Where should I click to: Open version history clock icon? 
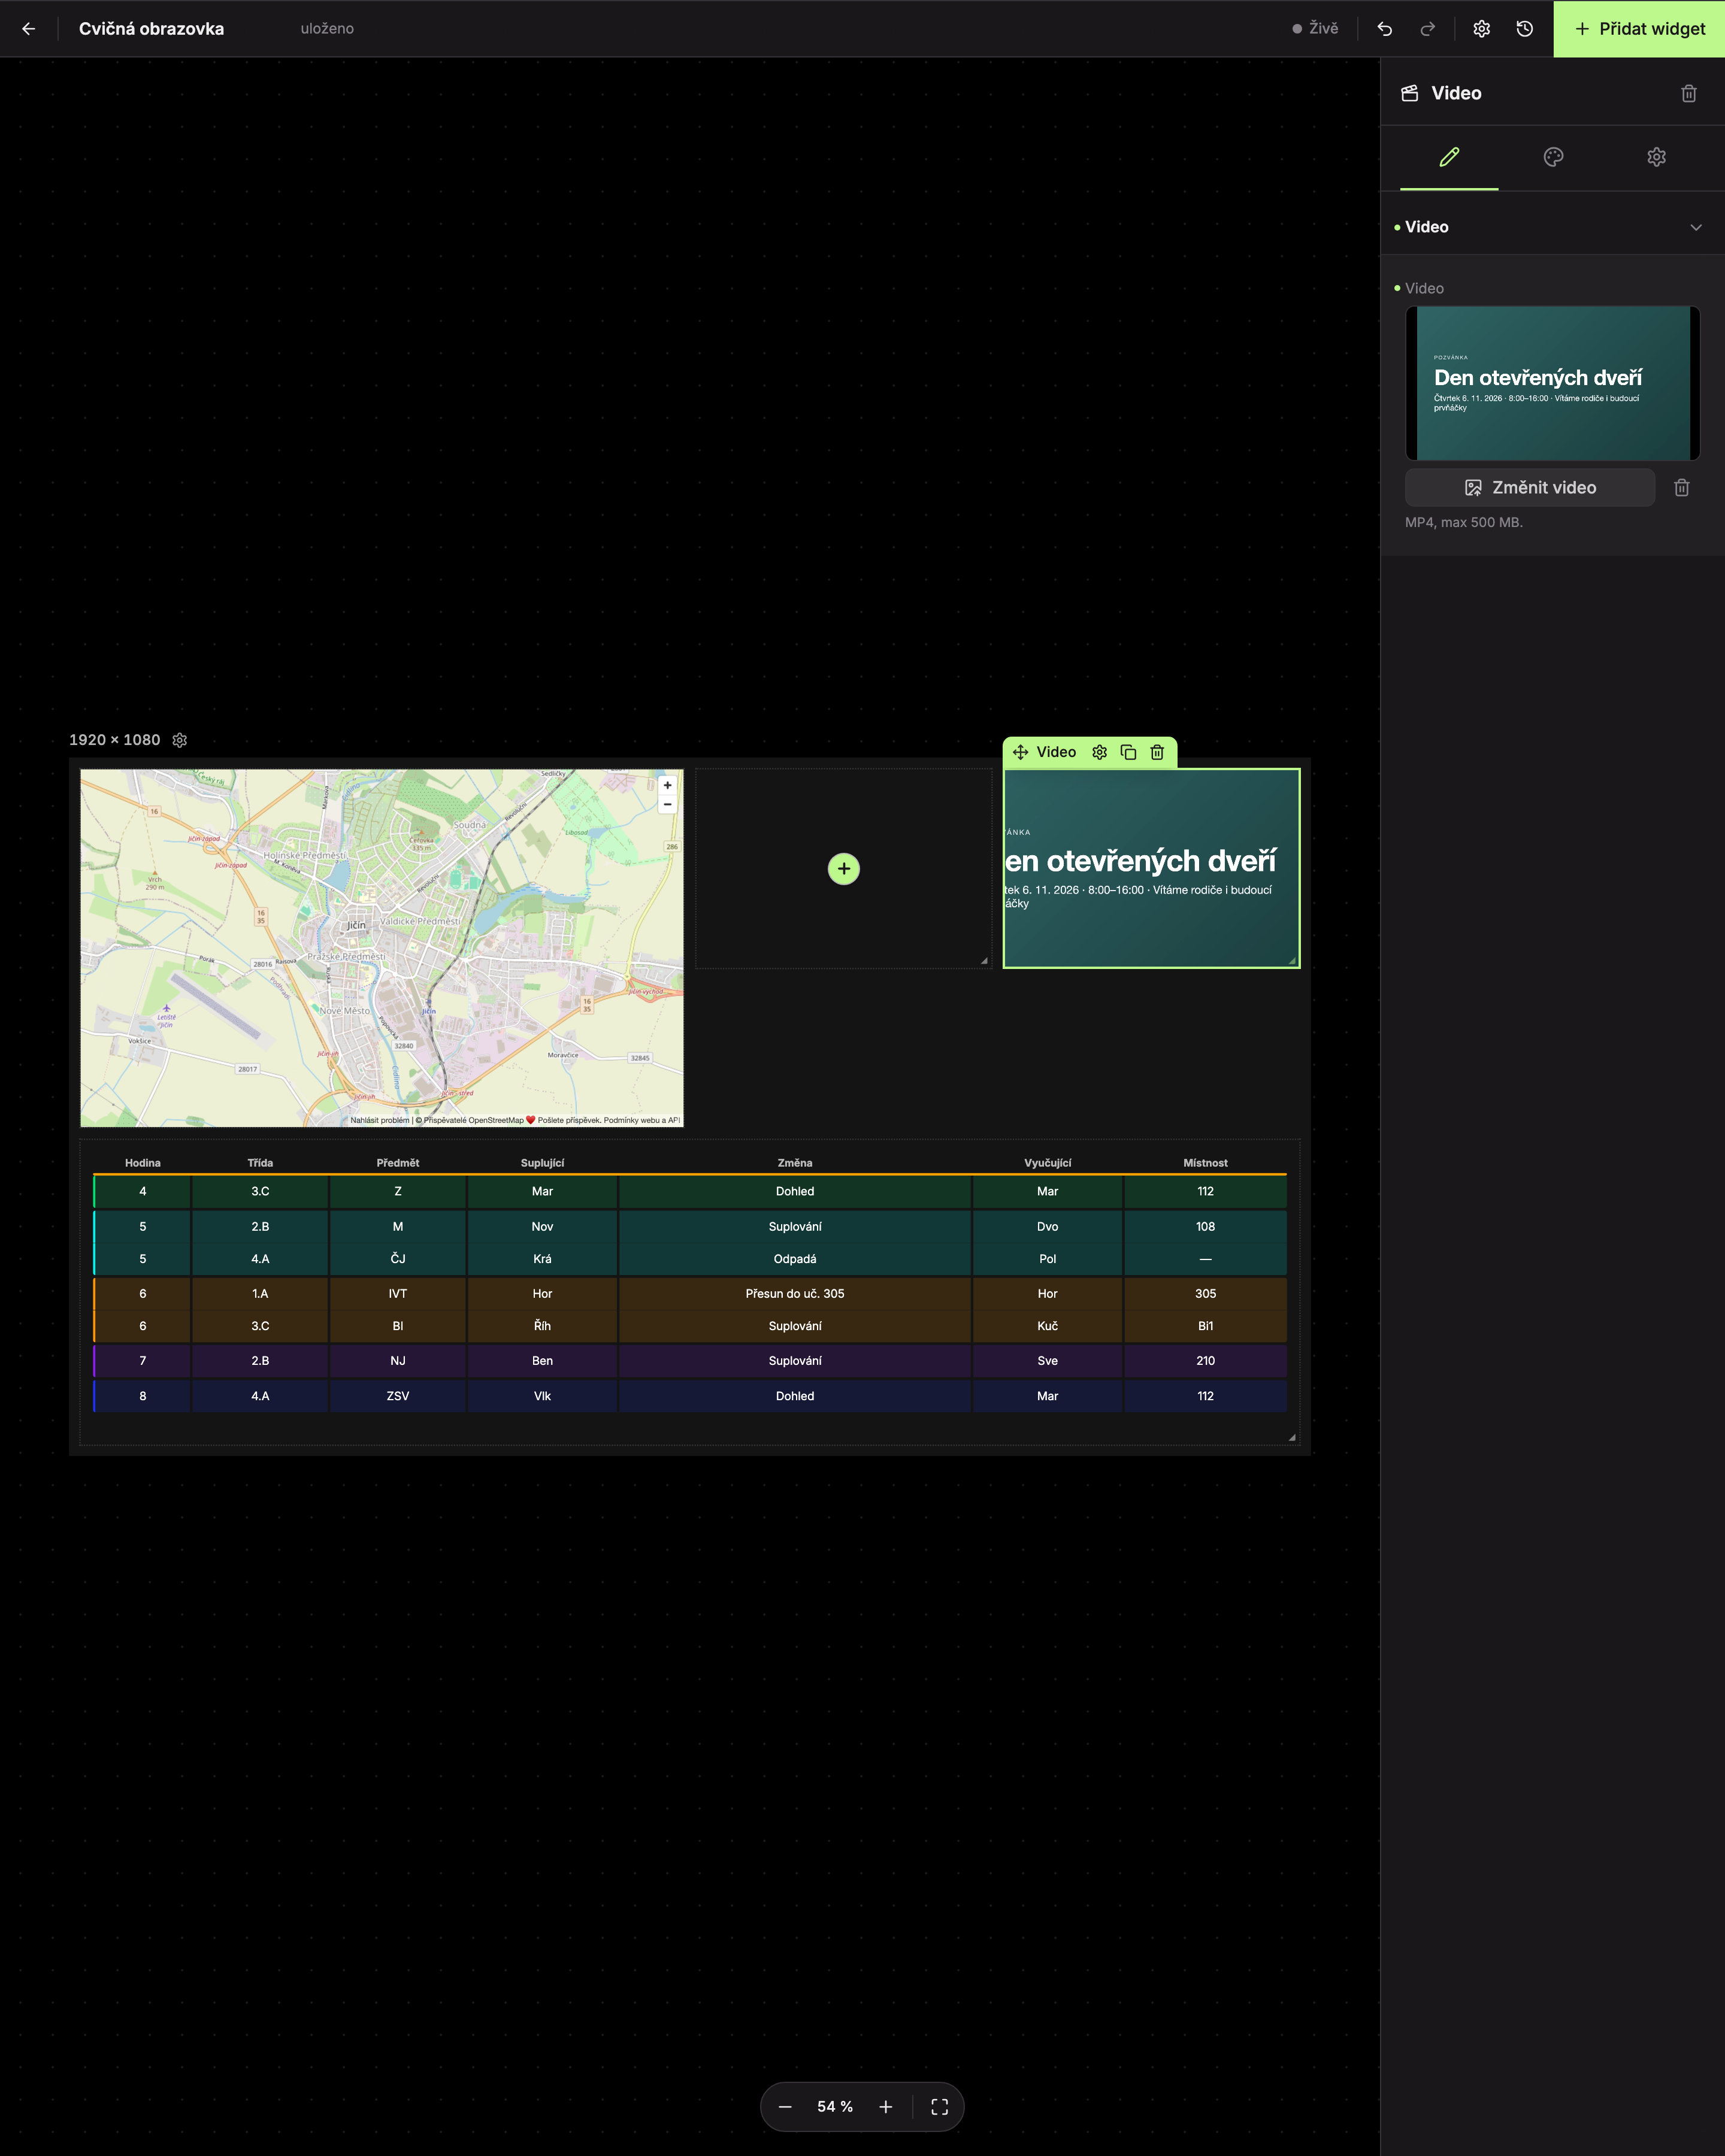point(1524,29)
